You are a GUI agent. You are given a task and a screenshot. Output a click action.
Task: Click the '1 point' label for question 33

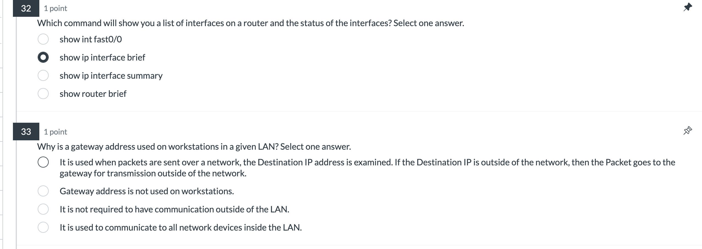coord(55,132)
